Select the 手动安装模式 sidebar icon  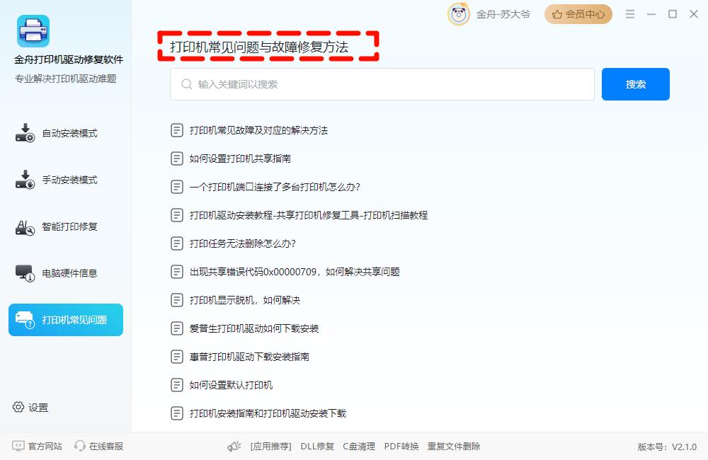coord(25,180)
